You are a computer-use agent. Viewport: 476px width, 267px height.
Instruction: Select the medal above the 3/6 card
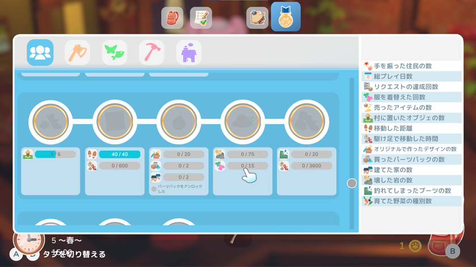click(x=50, y=122)
